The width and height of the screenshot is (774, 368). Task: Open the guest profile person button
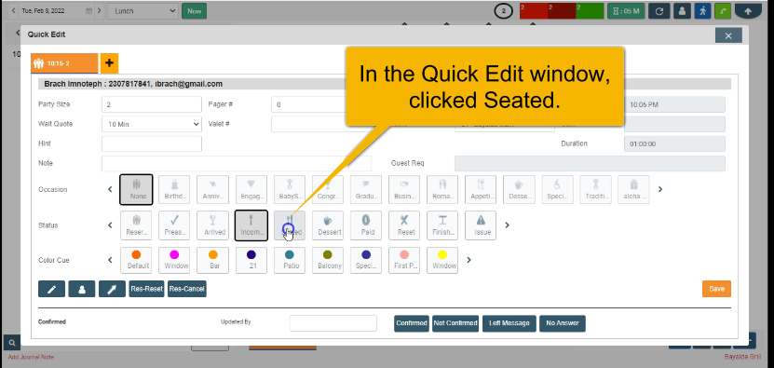click(x=82, y=289)
